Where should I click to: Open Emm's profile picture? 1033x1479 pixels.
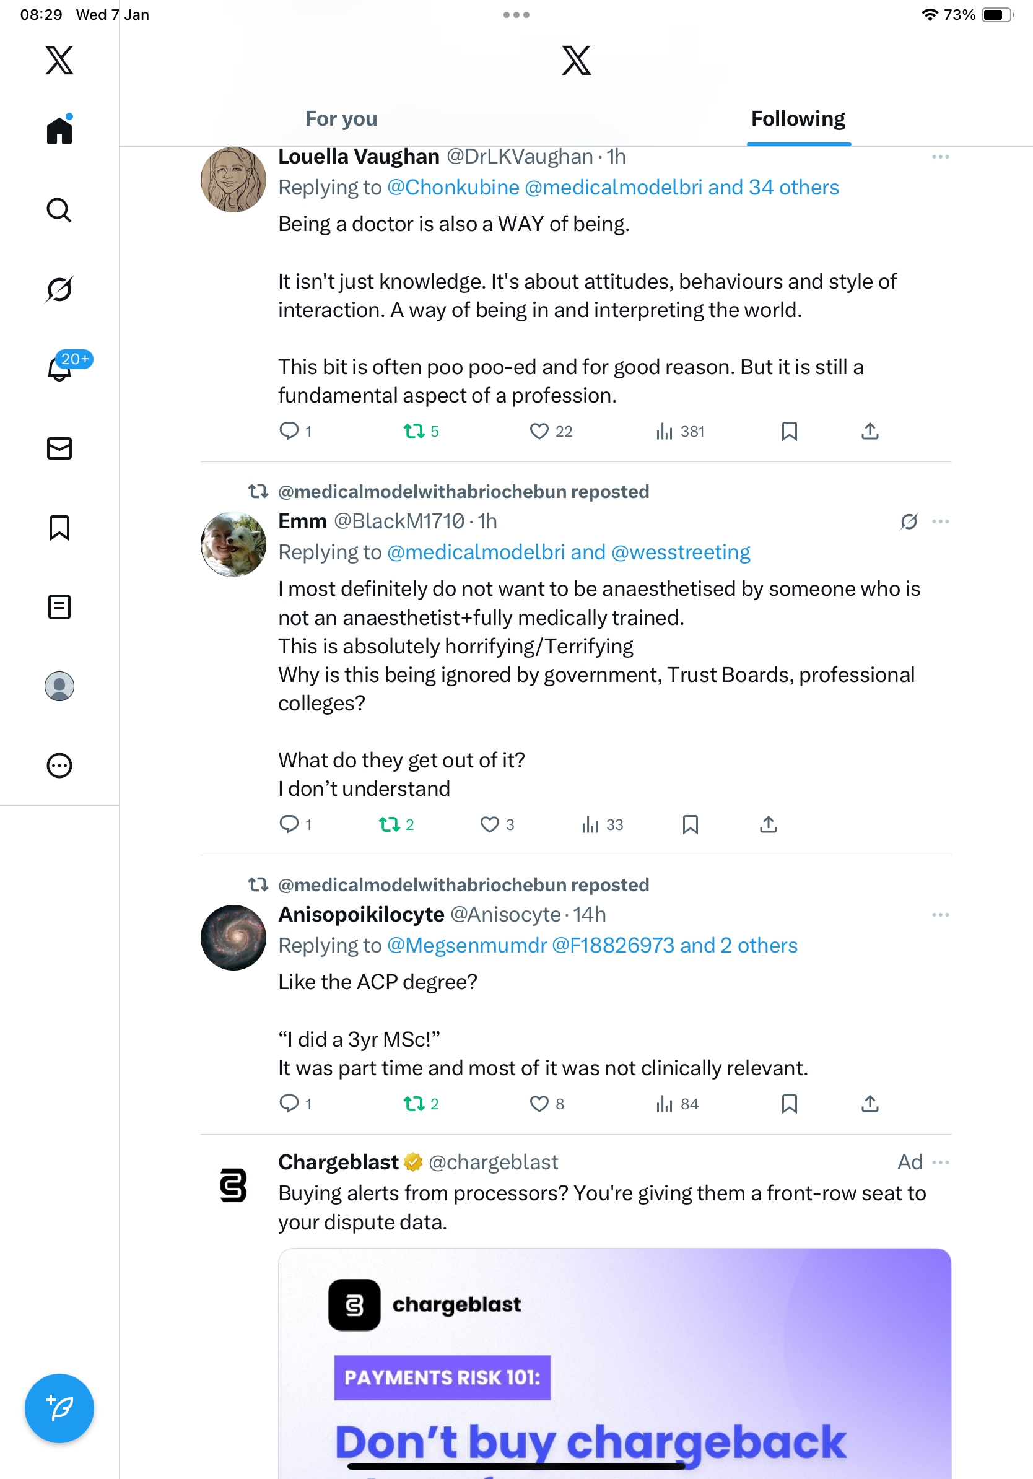point(233,544)
